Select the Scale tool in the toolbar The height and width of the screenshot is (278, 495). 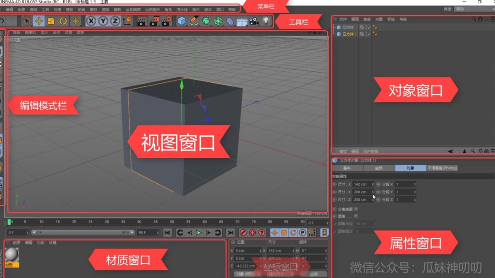[51, 21]
